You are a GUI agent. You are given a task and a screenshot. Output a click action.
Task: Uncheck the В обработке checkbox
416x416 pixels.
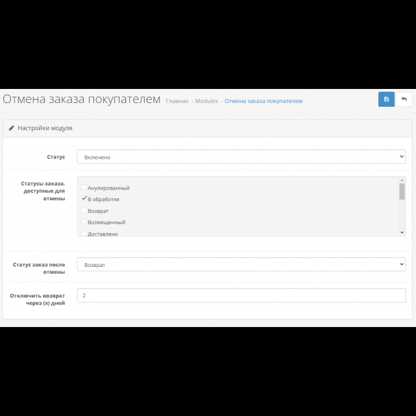tap(84, 199)
